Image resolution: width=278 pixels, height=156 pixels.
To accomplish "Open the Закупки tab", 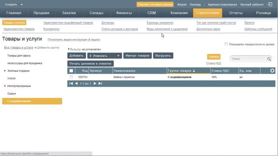I will (69, 13).
